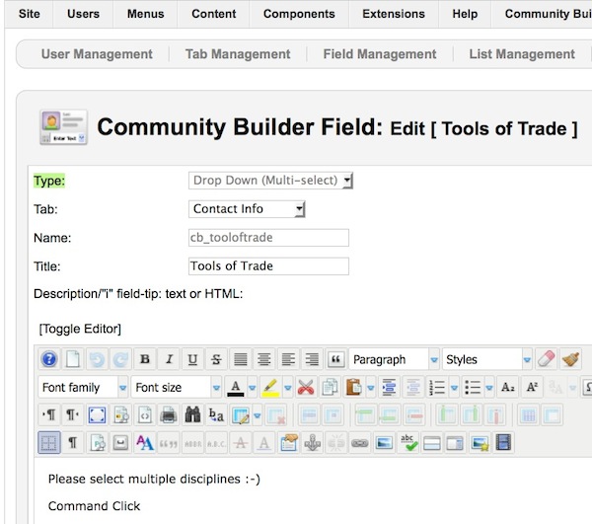This screenshot has height=524, width=592.
Task: Click the Copy icon
Action: (x=330, y=388)
